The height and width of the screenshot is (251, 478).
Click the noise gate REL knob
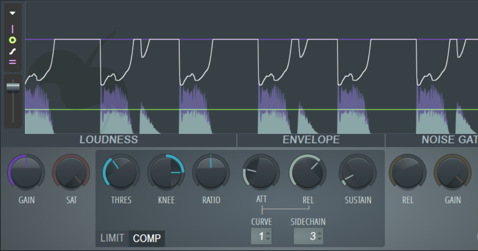tap(407, 172)
